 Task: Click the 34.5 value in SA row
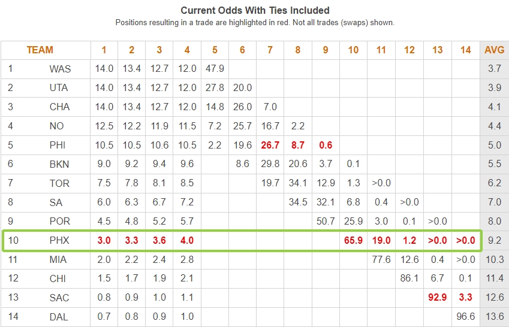[x=298, y=202]
